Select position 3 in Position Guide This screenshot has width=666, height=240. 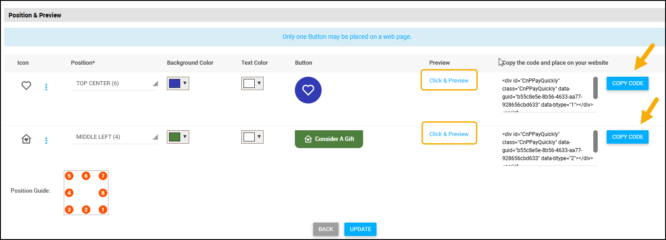[69, 210]
